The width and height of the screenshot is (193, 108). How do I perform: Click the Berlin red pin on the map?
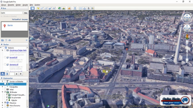[x=127, y=49]
